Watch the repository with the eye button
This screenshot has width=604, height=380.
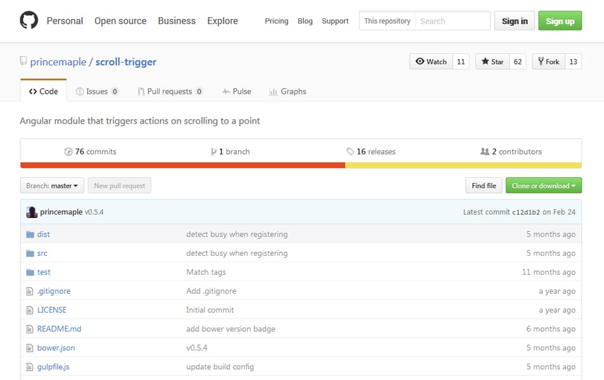click(x=431, y=61)
